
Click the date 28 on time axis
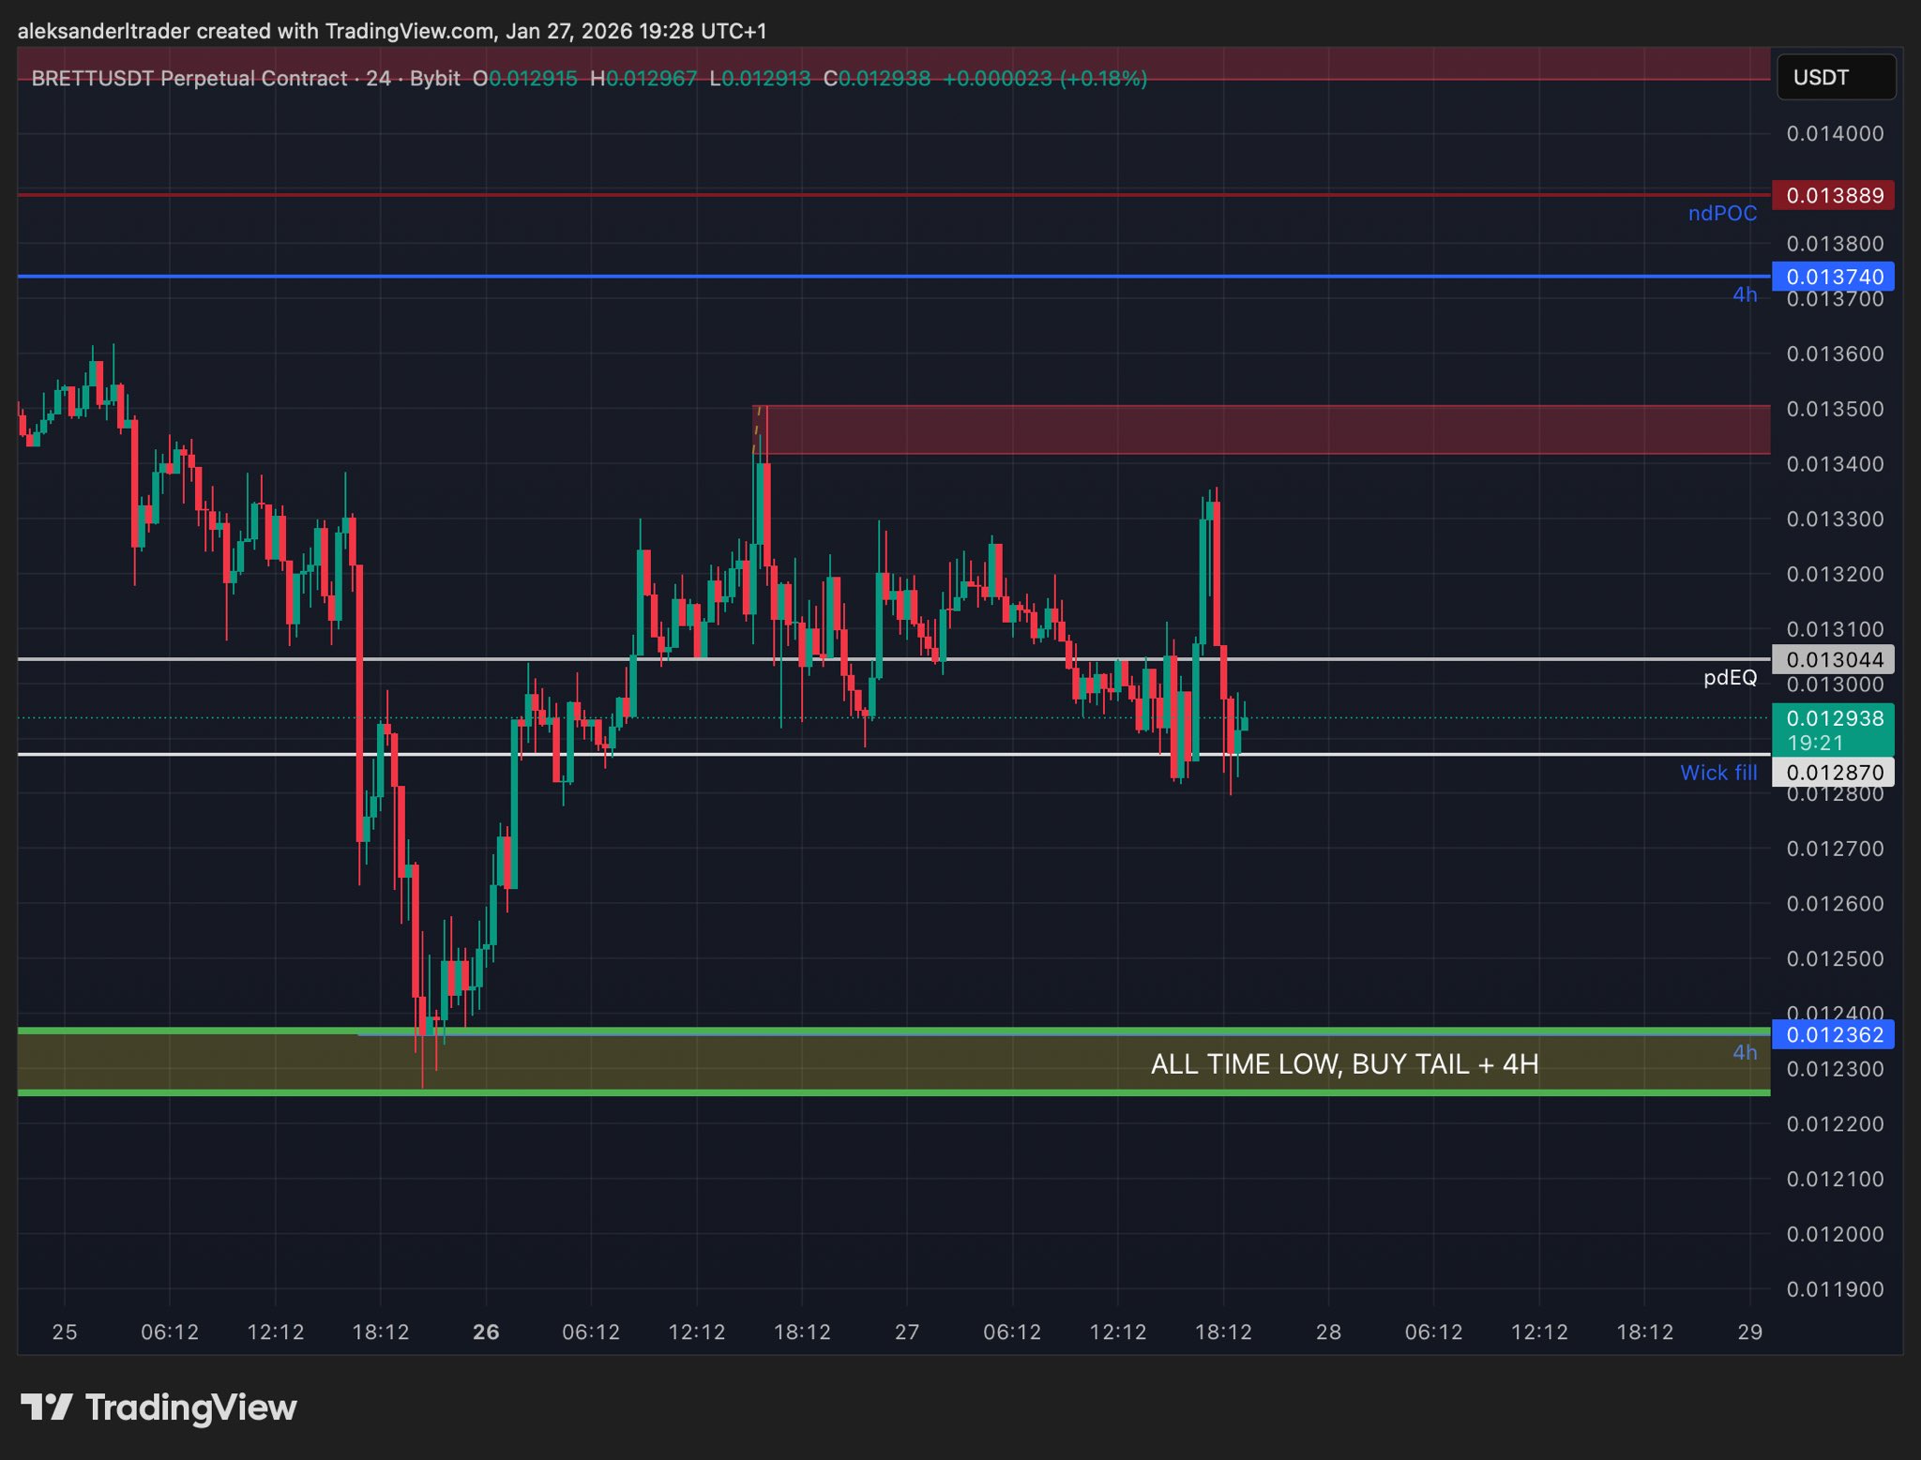[1328, 1332]
